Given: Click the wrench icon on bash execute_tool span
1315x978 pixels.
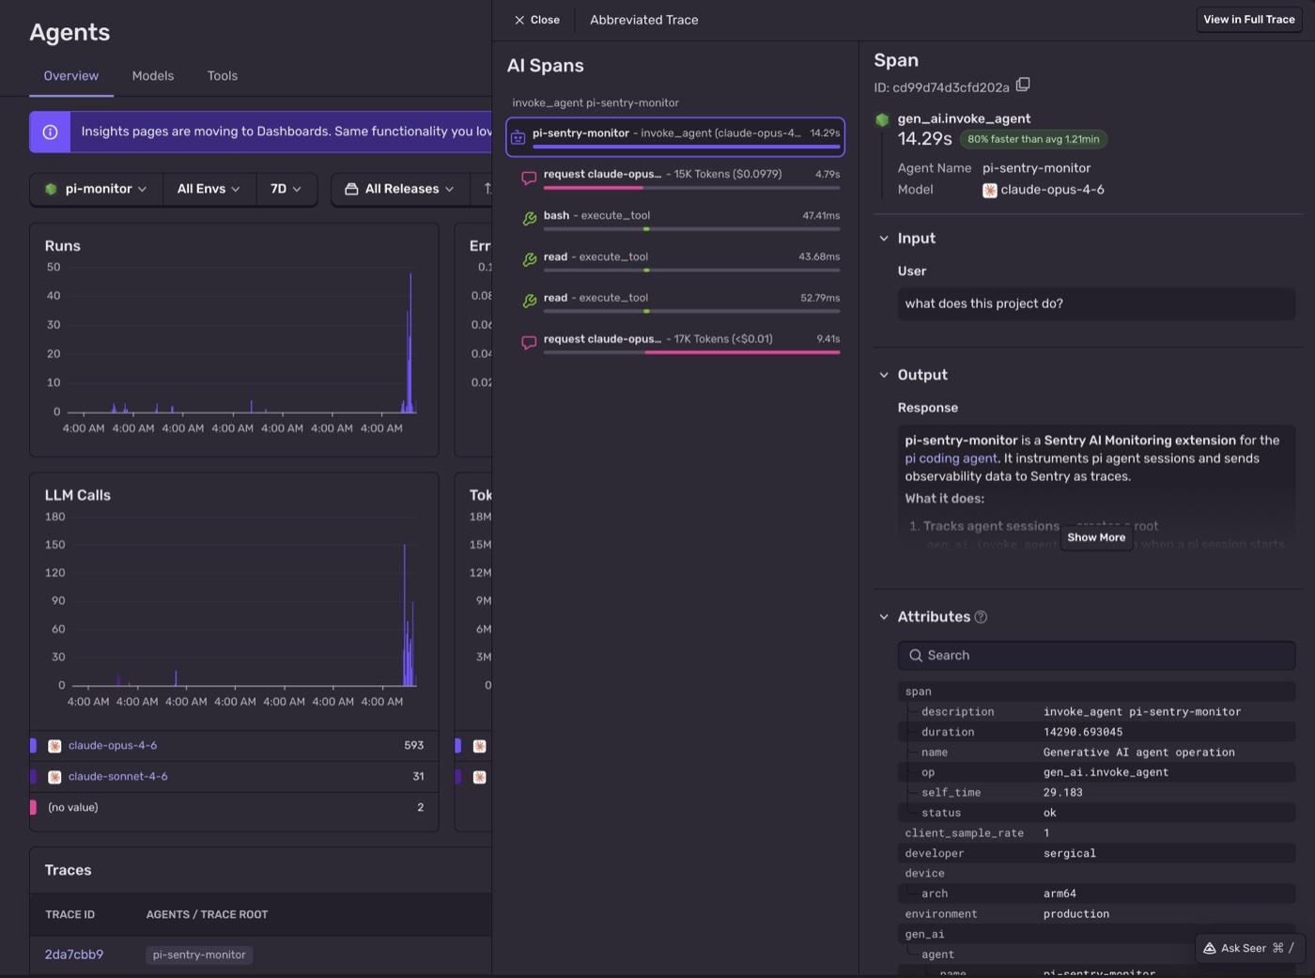Looking at the screenshot, I should click(529, 218).
